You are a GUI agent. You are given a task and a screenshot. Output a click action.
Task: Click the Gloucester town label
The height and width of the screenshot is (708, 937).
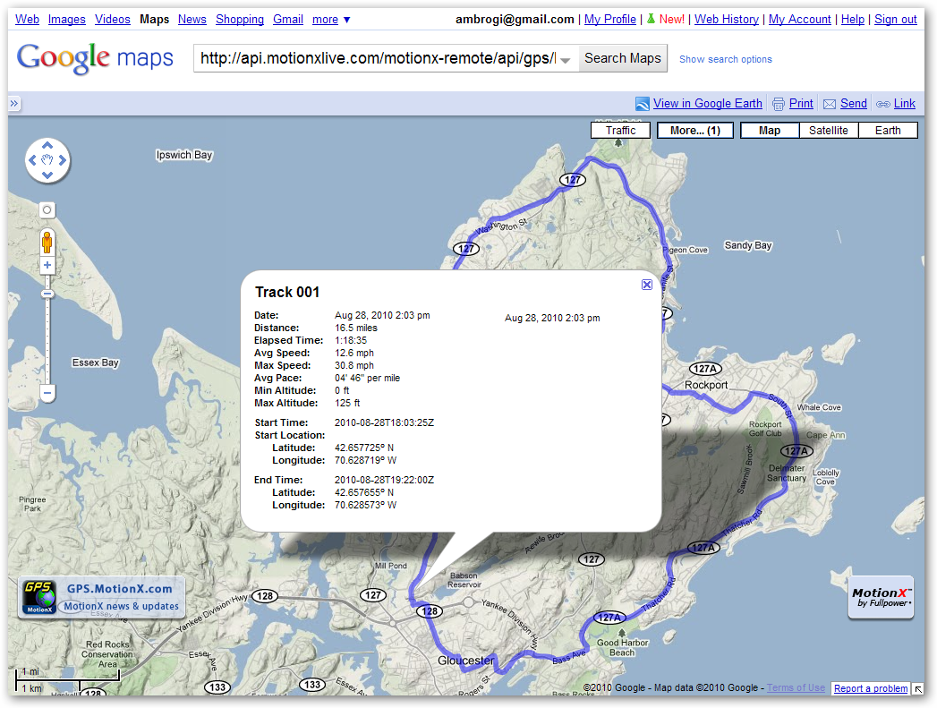(x=466, y=661)
